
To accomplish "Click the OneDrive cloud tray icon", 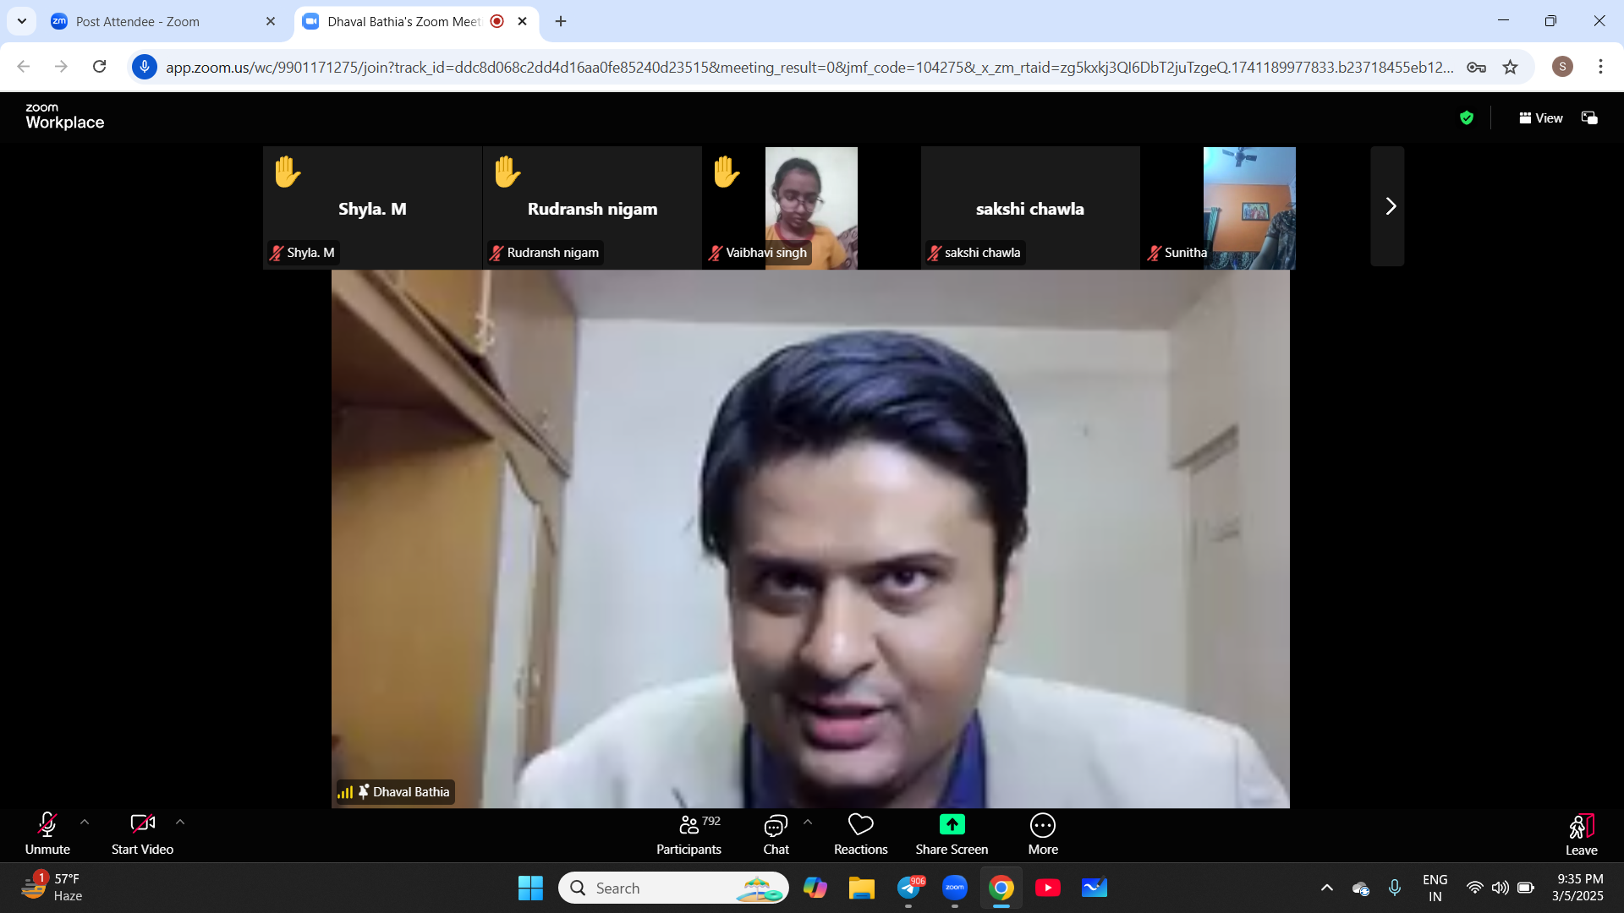I will [x=1361, y=888].
